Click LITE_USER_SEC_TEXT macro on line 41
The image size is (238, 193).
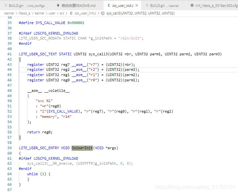pyautogui.click(x=38, y=54)
